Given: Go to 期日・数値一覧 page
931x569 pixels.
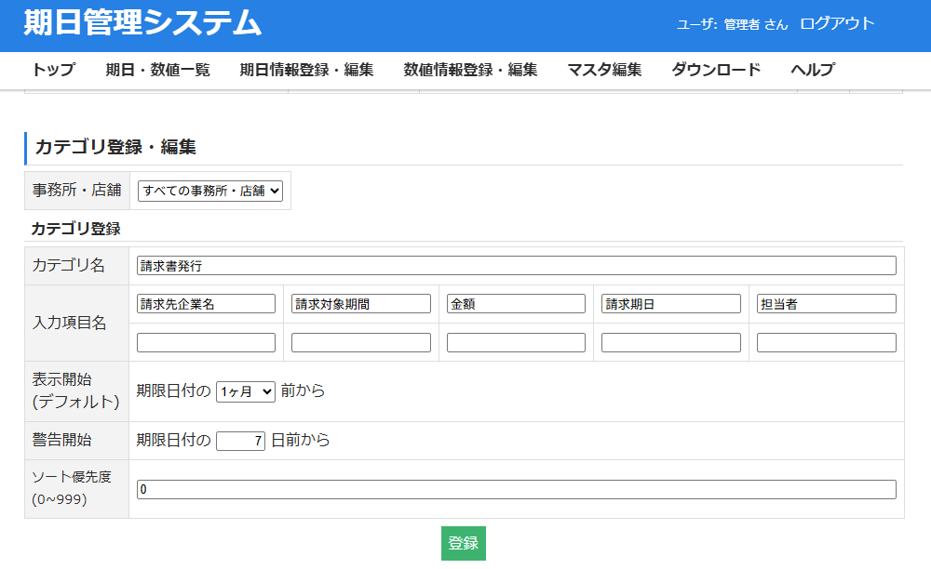Looking at the screenshot, I should click(x=157, y=70).
